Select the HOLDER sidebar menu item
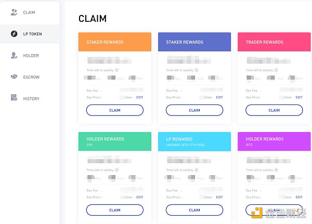312x224 pixels. 30,56
